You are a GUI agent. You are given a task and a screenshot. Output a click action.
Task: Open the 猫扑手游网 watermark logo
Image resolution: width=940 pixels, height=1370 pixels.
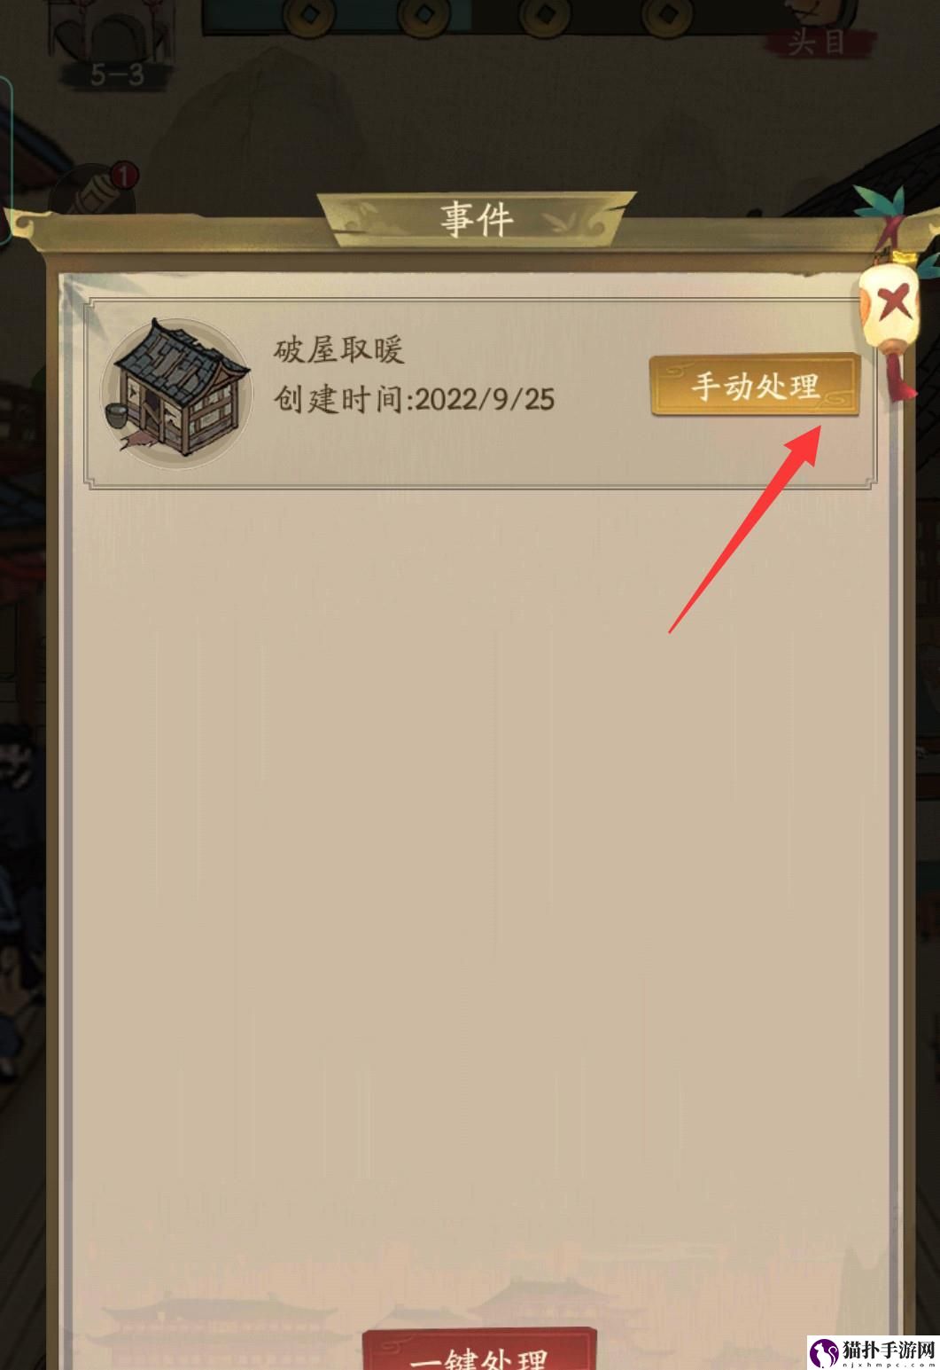pos(874,1350)
